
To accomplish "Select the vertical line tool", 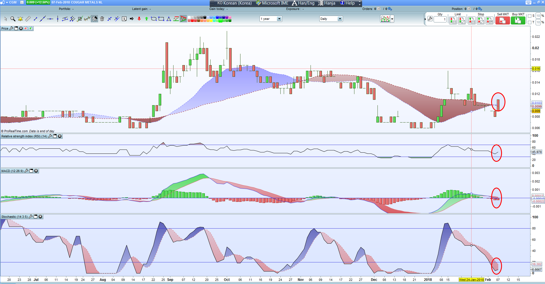I will pos(58,19).
